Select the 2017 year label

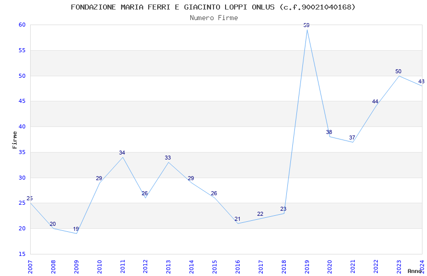261,267
